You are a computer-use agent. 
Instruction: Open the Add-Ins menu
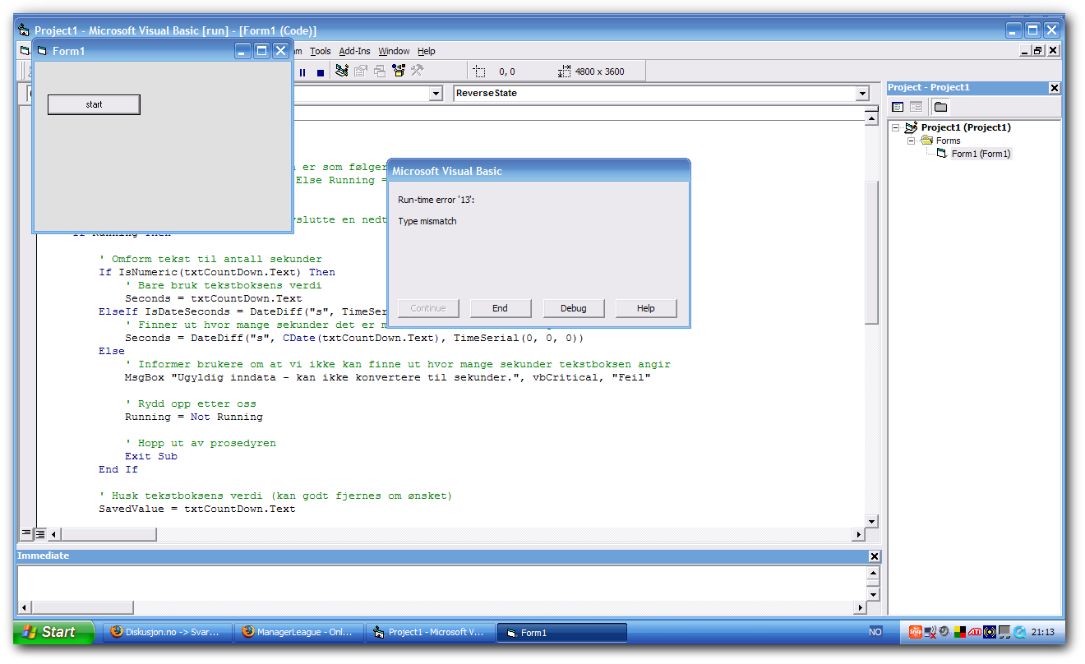click(354, 51)
